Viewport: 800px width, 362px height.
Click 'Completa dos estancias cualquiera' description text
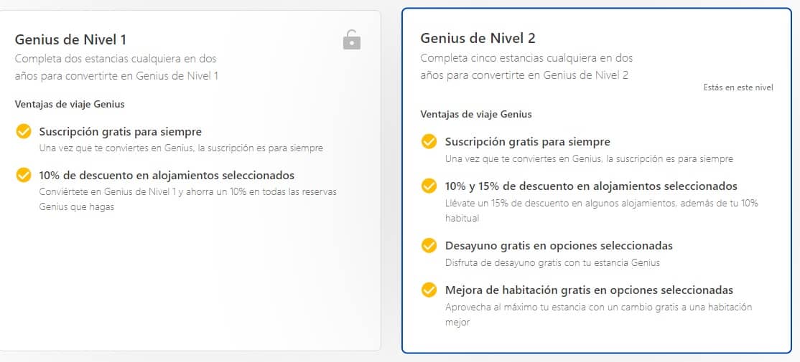coord(117,67)
